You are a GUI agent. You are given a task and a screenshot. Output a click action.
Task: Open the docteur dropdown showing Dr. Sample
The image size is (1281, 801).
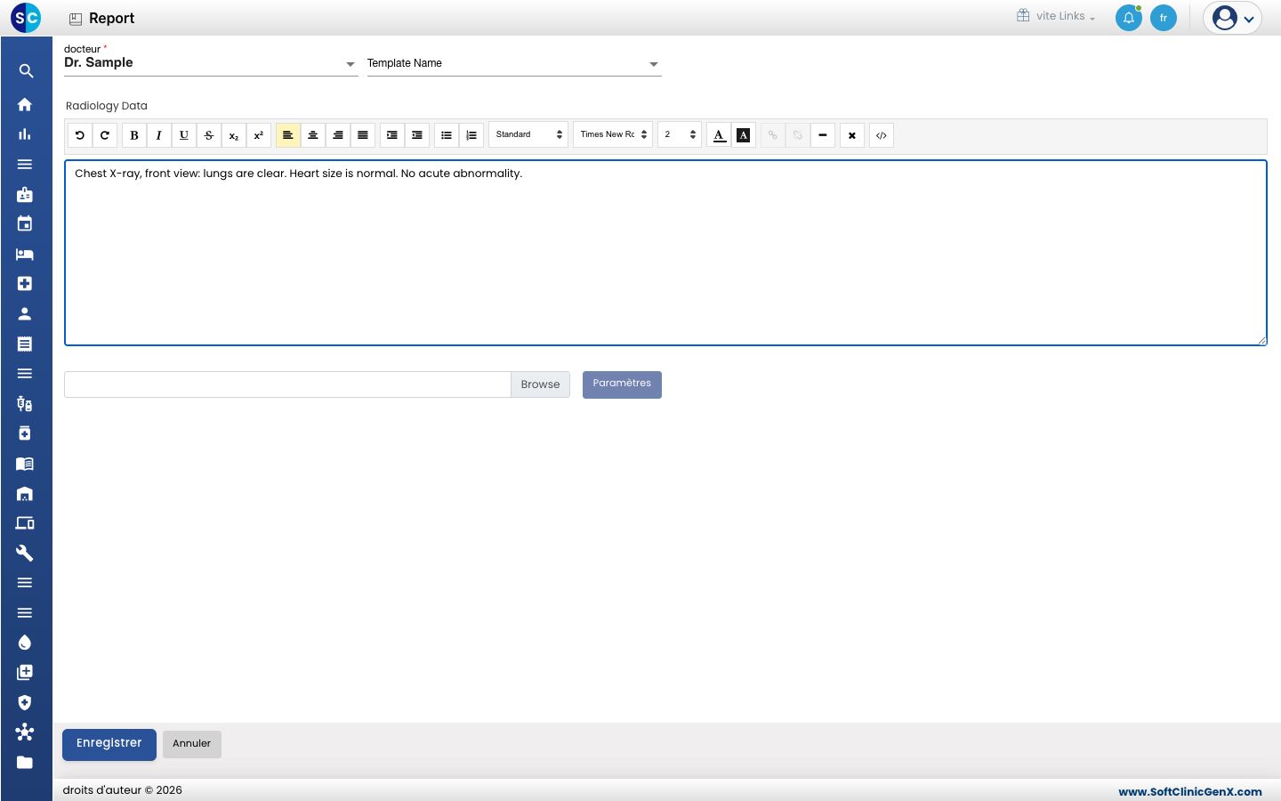(211, 63)
